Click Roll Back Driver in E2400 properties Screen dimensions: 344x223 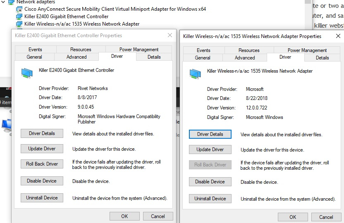point(42,164)
